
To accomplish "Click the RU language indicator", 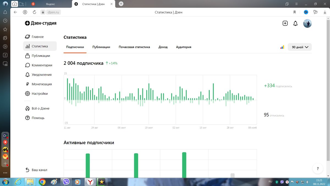I will (270, 182).
